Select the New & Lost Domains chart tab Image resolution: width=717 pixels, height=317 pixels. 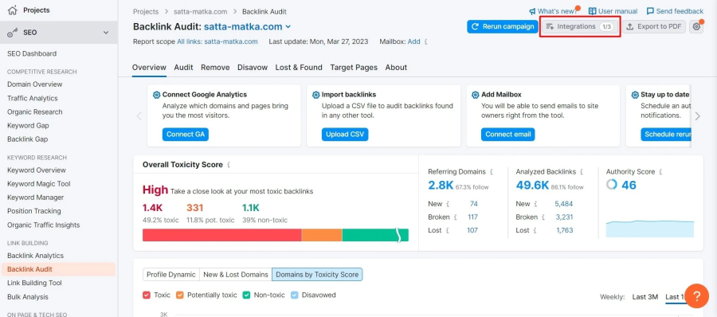pyautogui.click(x=236, y=275)
